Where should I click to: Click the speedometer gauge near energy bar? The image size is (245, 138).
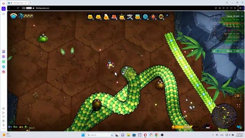tap(207, 127)
